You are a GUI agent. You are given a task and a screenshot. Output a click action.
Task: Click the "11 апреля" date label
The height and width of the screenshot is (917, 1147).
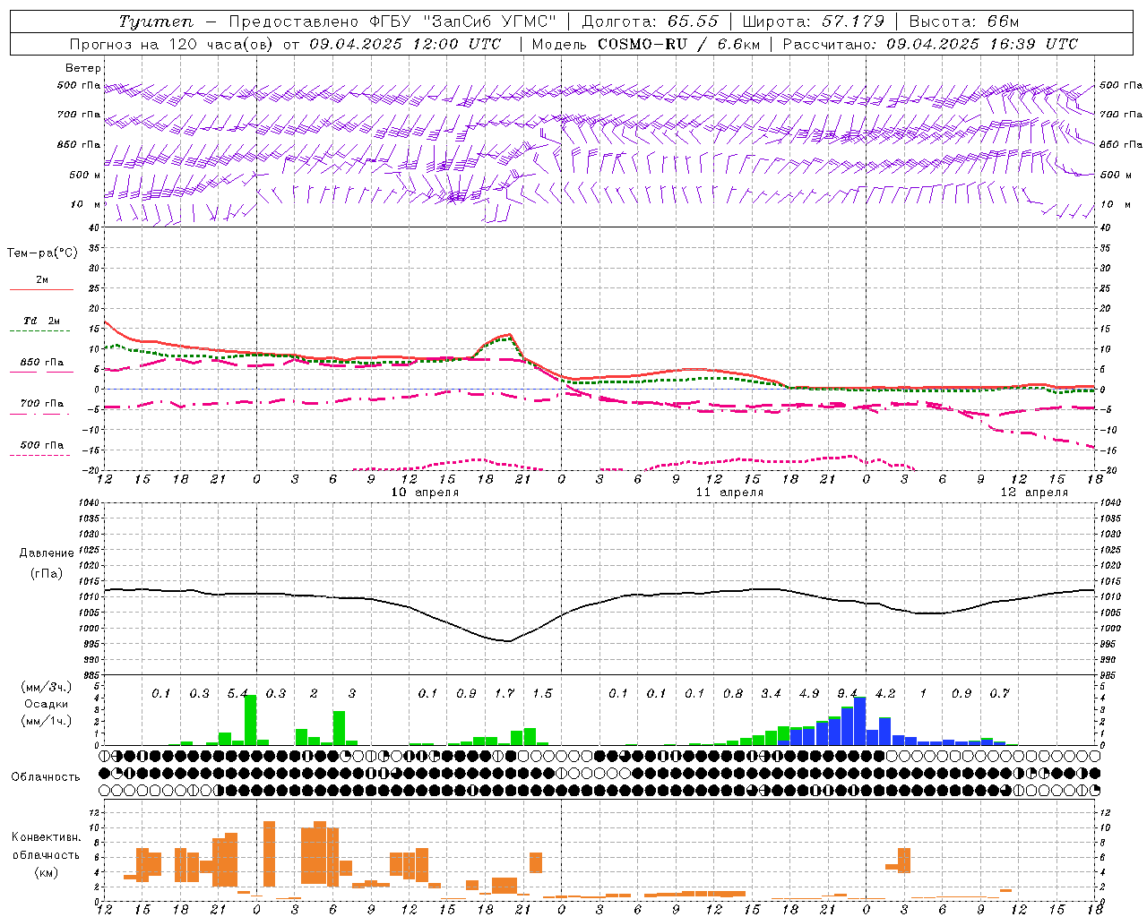[x=729, y=493]
